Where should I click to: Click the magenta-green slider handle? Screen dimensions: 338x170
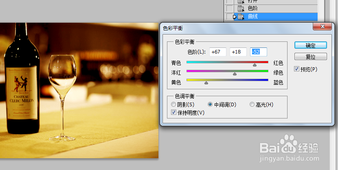pyautogui.click(x=235, y=74)
